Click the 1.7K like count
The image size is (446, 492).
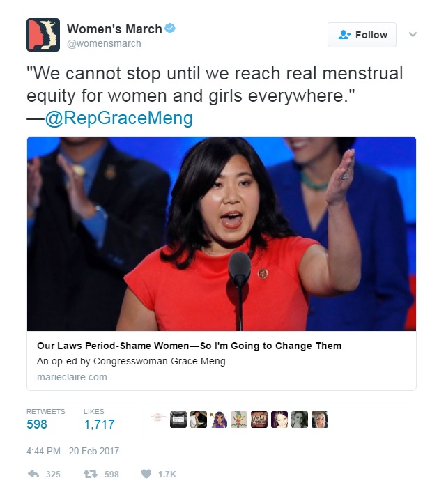pos(167,474)
